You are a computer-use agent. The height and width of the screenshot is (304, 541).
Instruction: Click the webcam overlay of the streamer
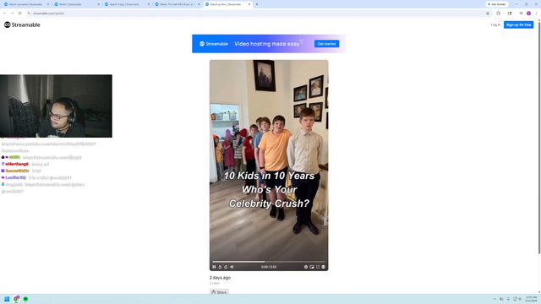pyautogui.click(x=56, y=106)
